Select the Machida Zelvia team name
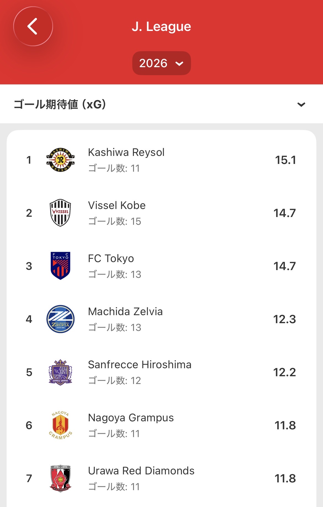Viewport: 323px width, 507px height. [125, 312]
